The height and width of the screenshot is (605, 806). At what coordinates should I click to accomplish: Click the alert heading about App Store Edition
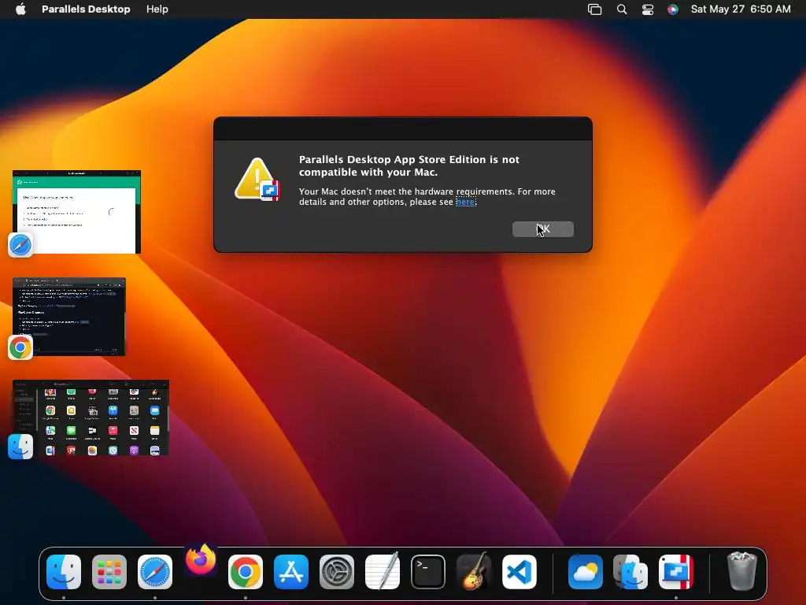click(x=409, y=165)
